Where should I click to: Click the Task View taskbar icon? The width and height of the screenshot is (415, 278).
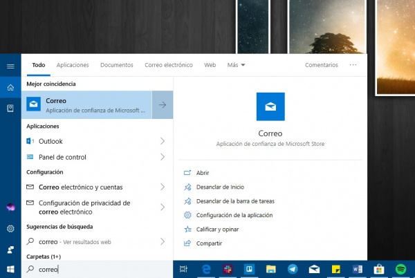click(x=183, y=269)
